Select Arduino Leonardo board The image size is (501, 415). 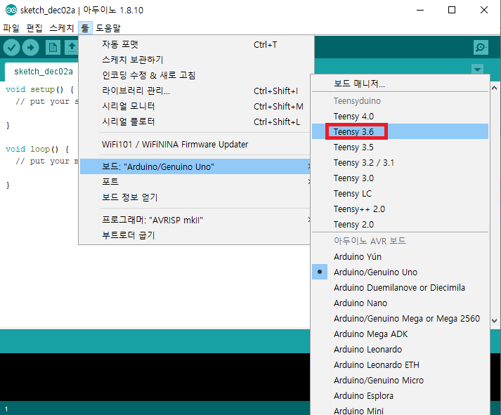[x=400, y=349]
